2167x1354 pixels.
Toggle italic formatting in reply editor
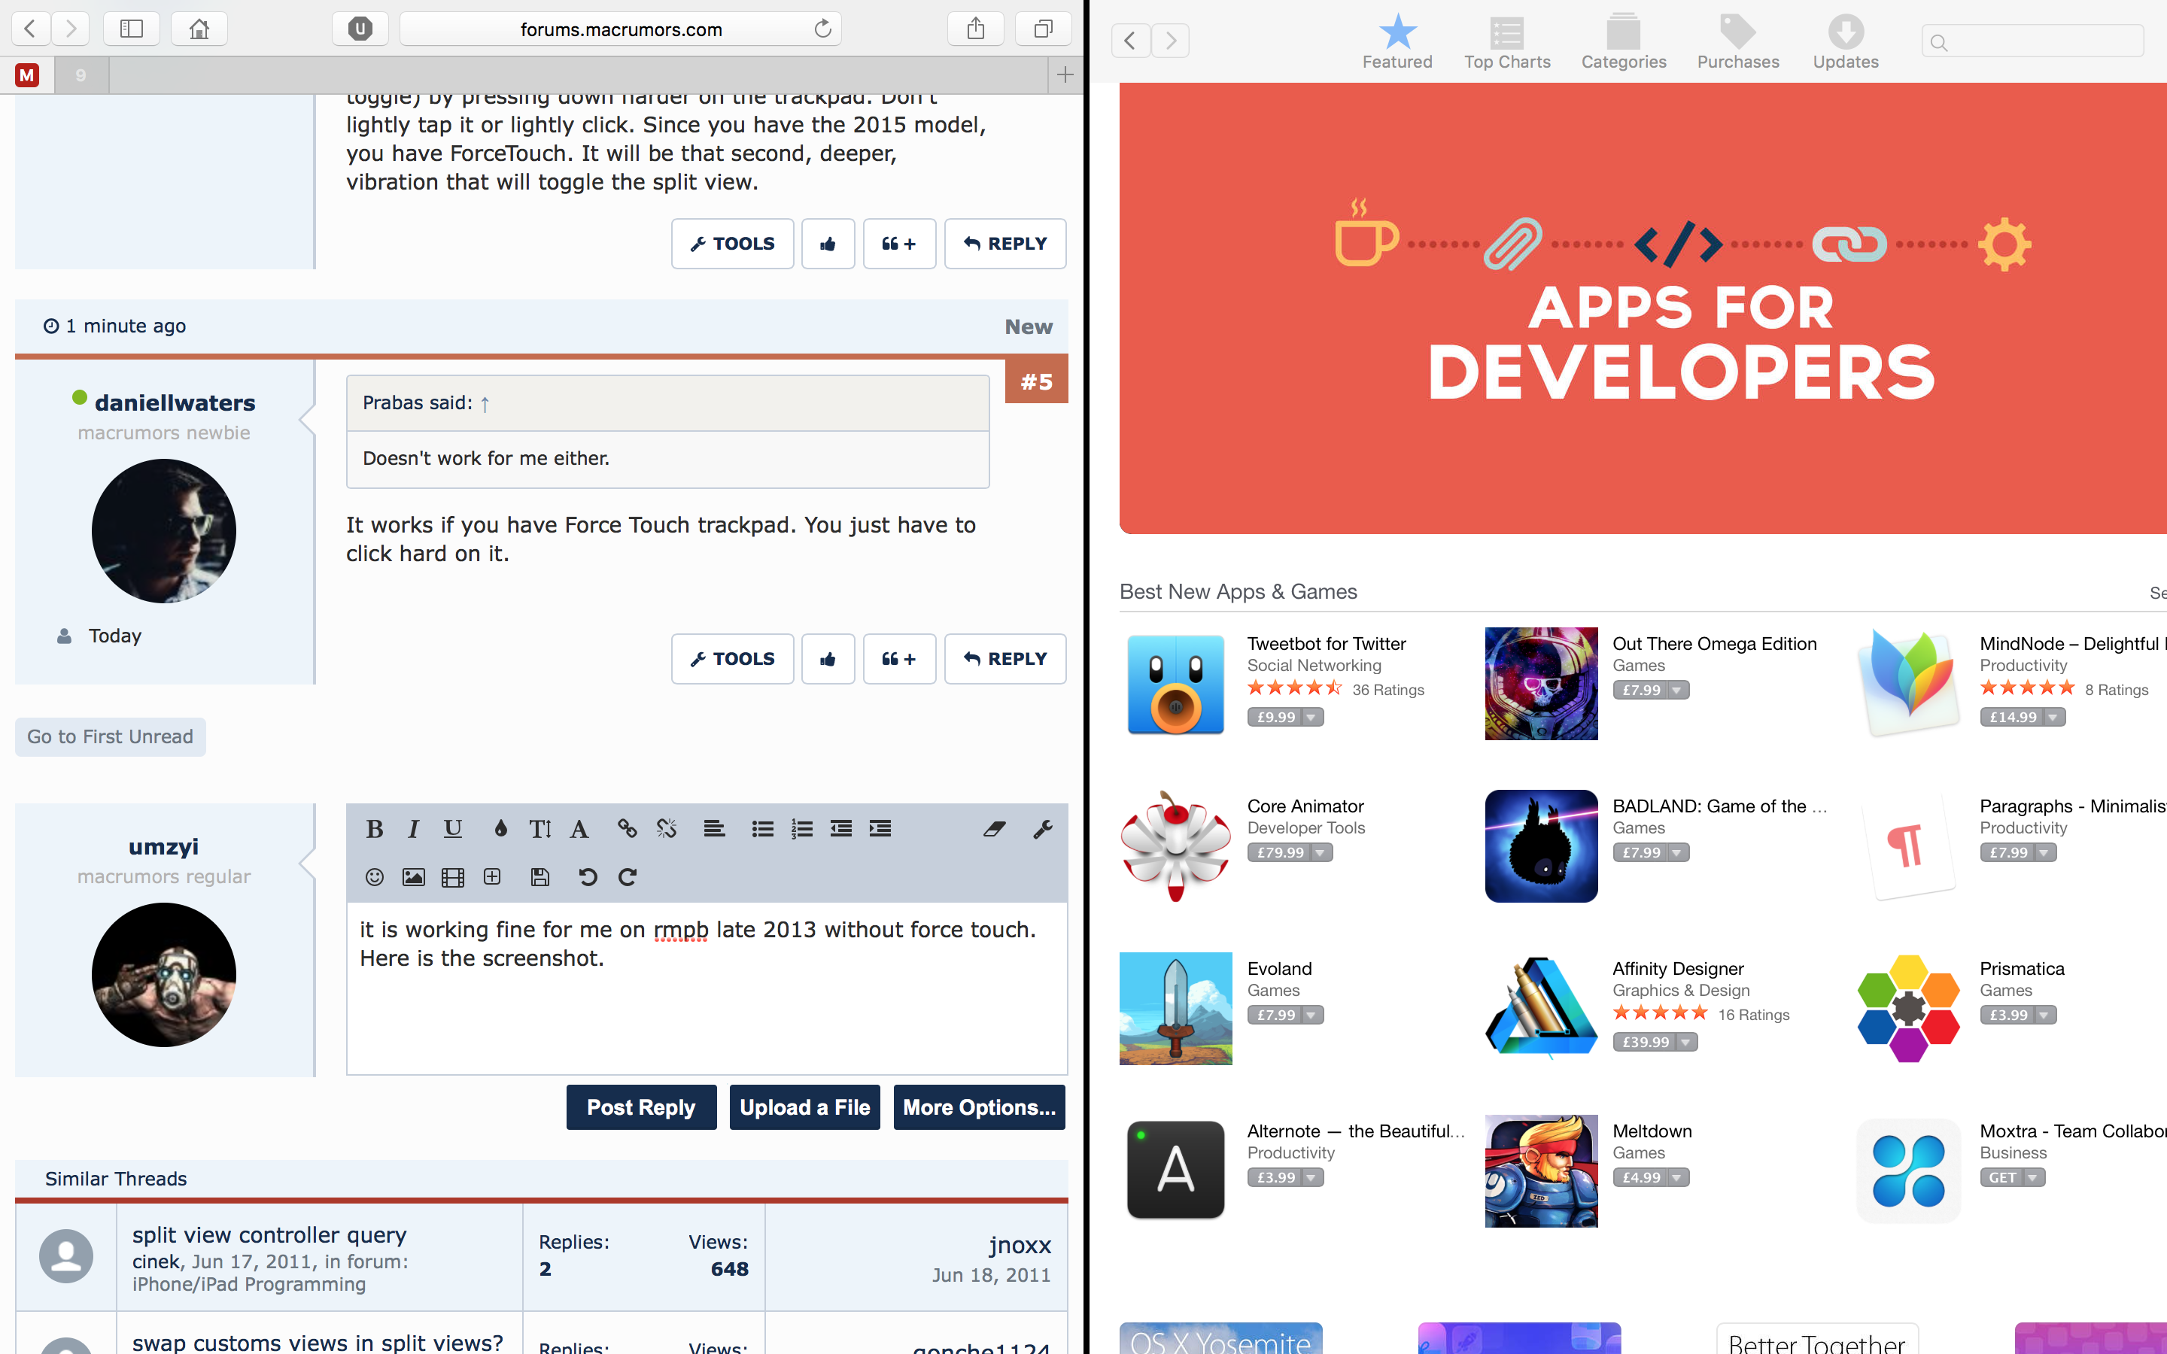point(413,829)
